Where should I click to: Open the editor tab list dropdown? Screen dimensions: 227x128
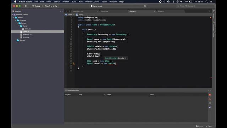[210, 11]
